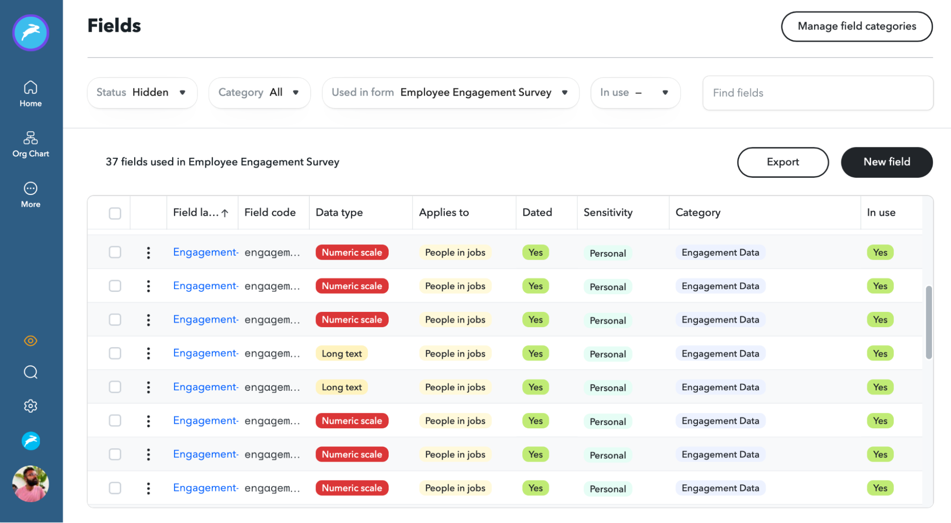This screenshot has height=523, width=951.
Task: Select the checkbox on the first field row
Action: tap(115, 252)
